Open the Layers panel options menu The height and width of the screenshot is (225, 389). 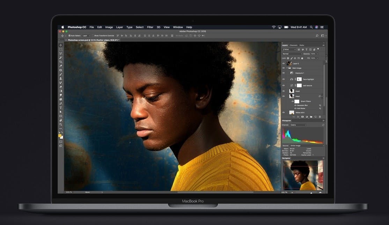[x=323, y=45]
